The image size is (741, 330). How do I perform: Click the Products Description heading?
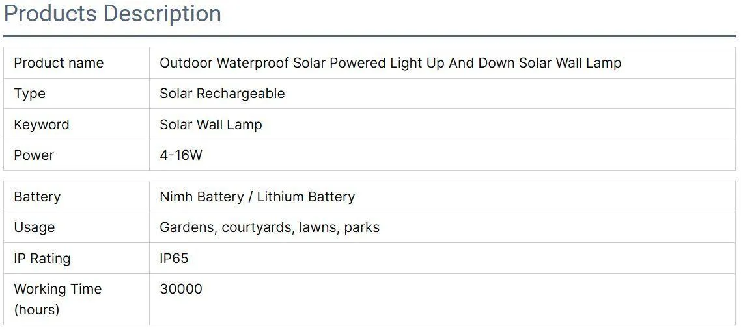[113, 14]
